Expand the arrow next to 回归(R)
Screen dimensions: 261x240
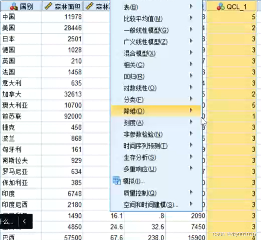(x=191, y=76)
